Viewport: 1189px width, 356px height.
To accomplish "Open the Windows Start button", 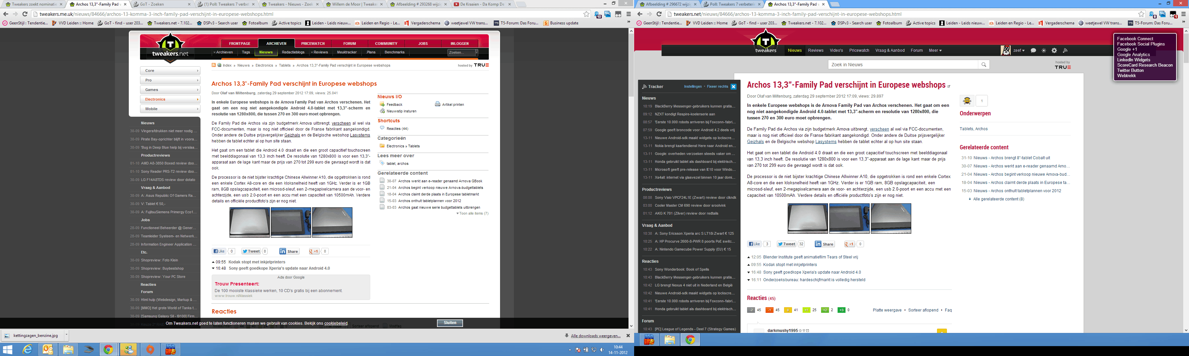I will pos(8,349).
